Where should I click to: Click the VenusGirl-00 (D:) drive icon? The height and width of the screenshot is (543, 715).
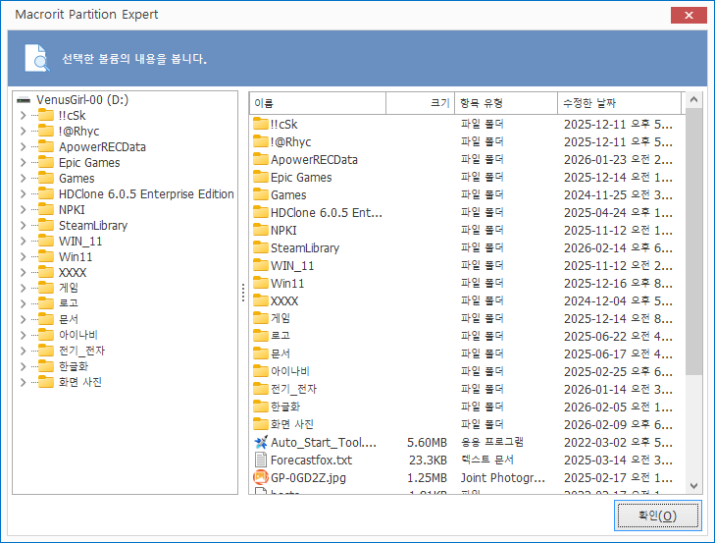pos(24,100)
